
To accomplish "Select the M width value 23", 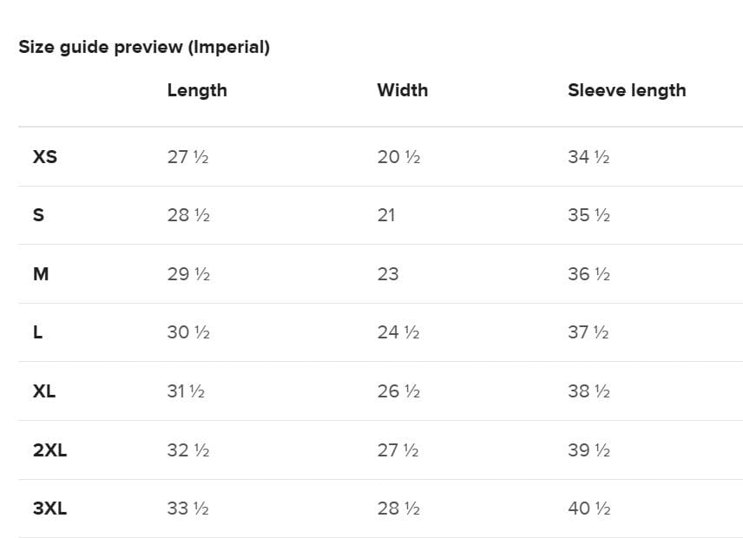I will pyautogui.click(x=388, y=273).
